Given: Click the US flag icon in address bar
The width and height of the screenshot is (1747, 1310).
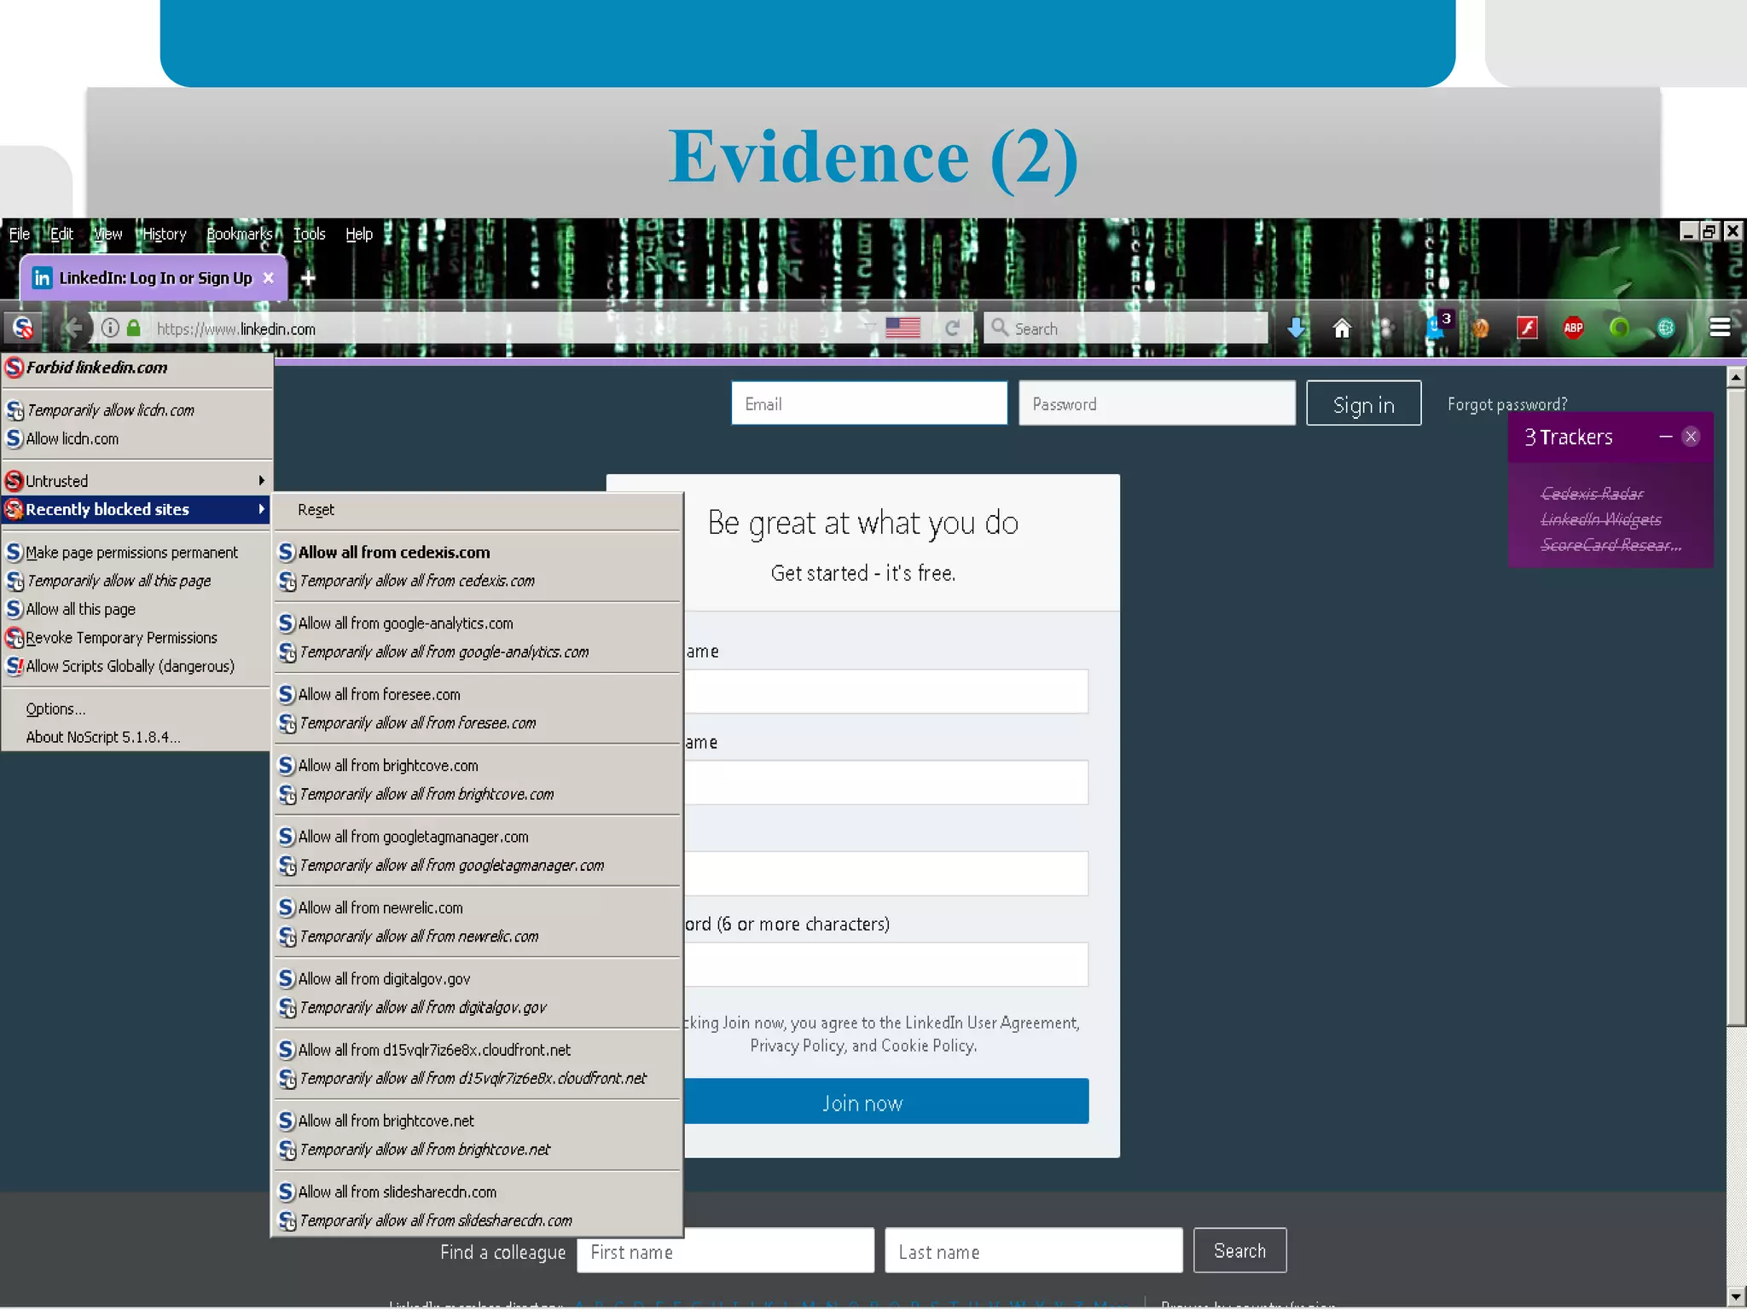Looking at the screenshot, I should 903,327.
